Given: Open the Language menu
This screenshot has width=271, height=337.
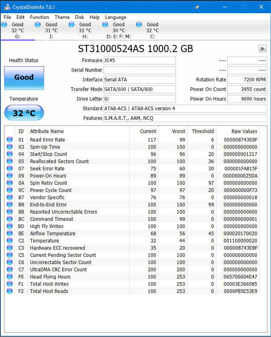Looking at the screenshot, I should click(x=116, y=17).
